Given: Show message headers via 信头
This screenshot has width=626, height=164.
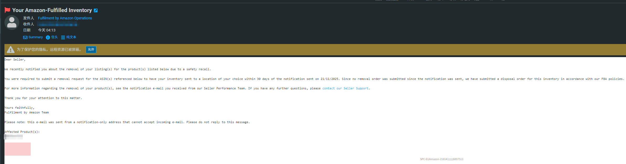Looking at the screenshot, I should tap(54, 37).
